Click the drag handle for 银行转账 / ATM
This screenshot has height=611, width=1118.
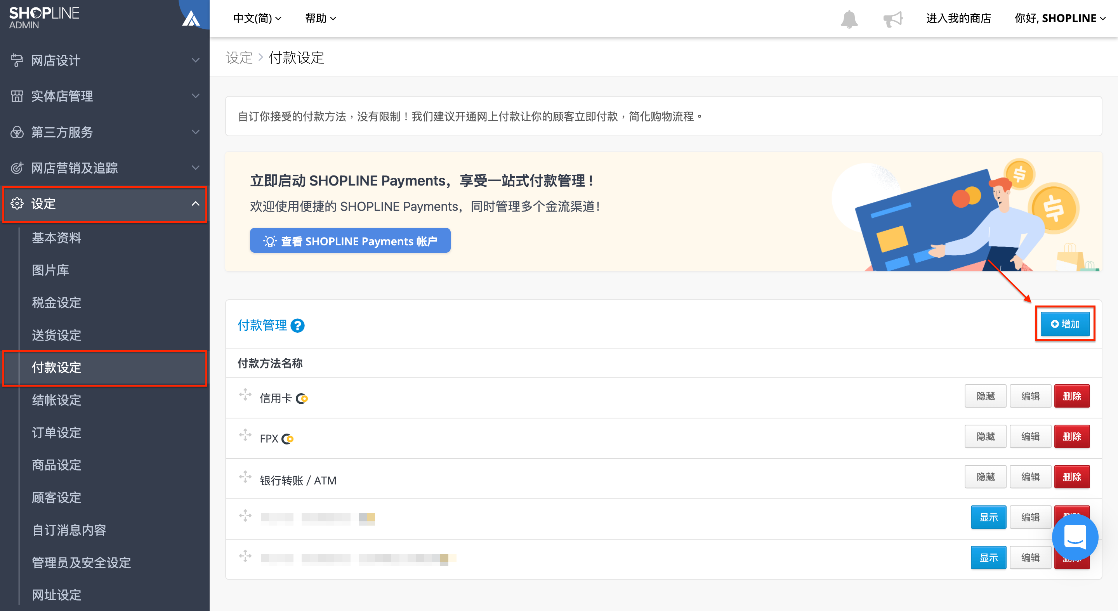coord(245,476)
